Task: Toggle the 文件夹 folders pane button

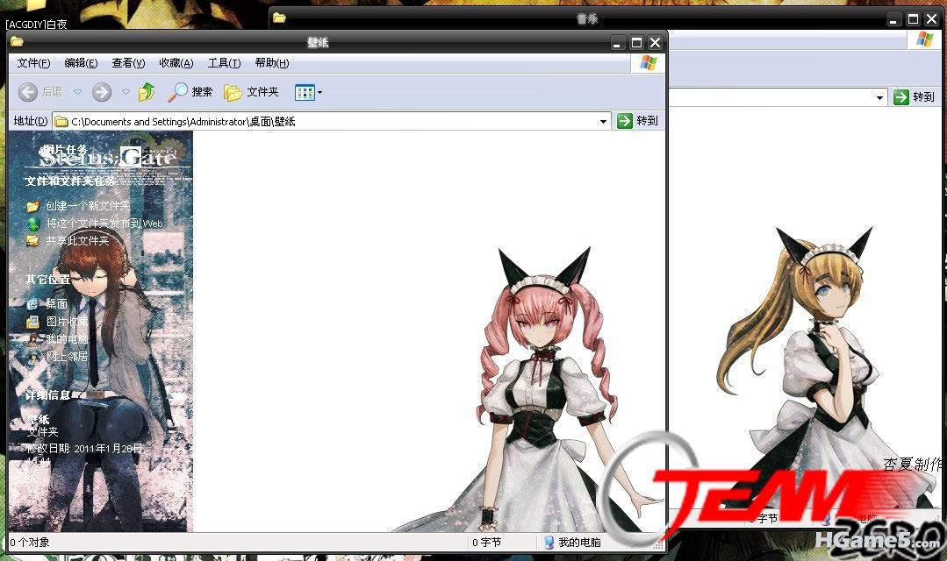Action: (x=251, y=92)
